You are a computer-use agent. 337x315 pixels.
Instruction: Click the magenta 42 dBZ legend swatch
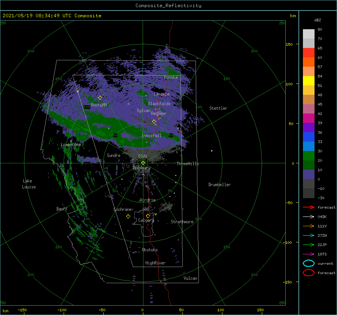pos(309,118)
